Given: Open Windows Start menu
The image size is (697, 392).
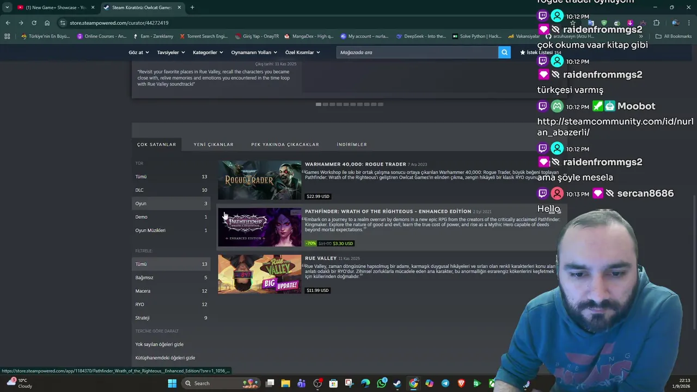Looking at the screenshot, I should pos(172,383).
